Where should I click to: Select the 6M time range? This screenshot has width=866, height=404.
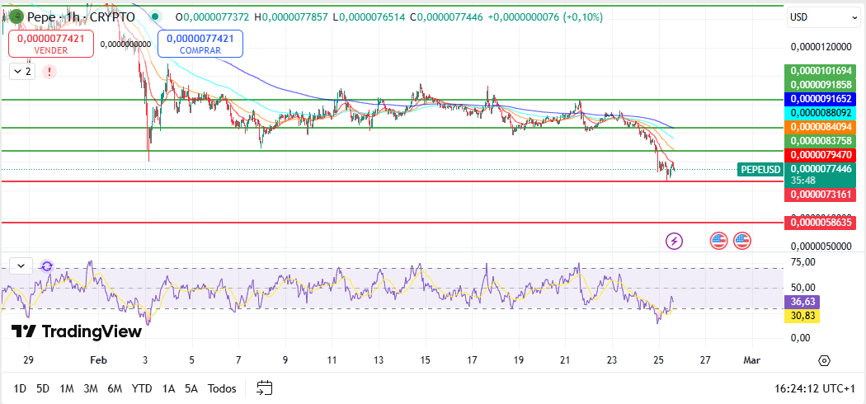(115, 388)
